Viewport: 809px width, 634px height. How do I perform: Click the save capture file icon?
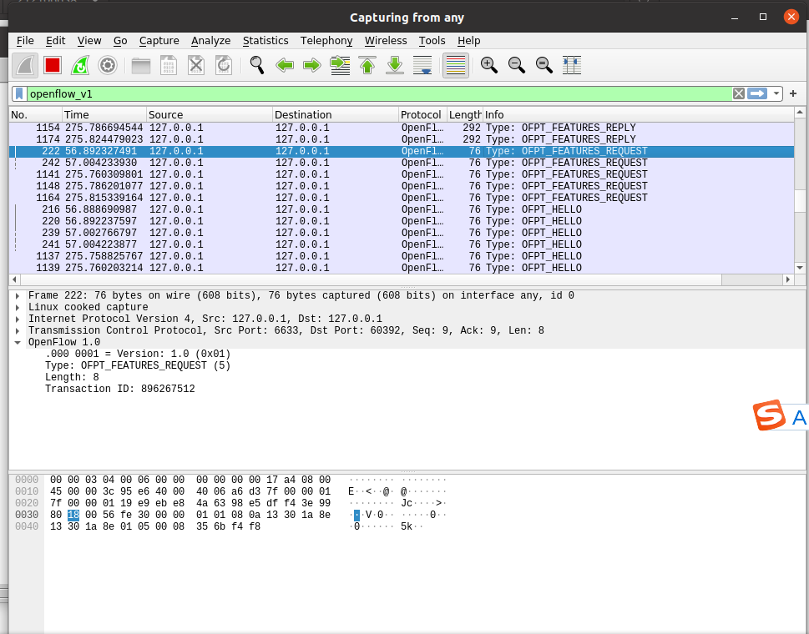(169, 65)
